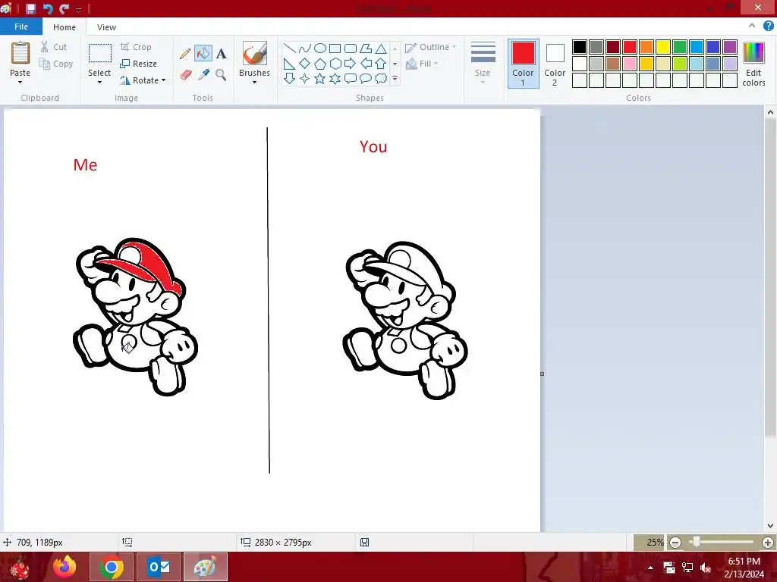Open Edit colors dialog
The height and width of the screenshot is (582, 777).
click(x=753, y=64)
